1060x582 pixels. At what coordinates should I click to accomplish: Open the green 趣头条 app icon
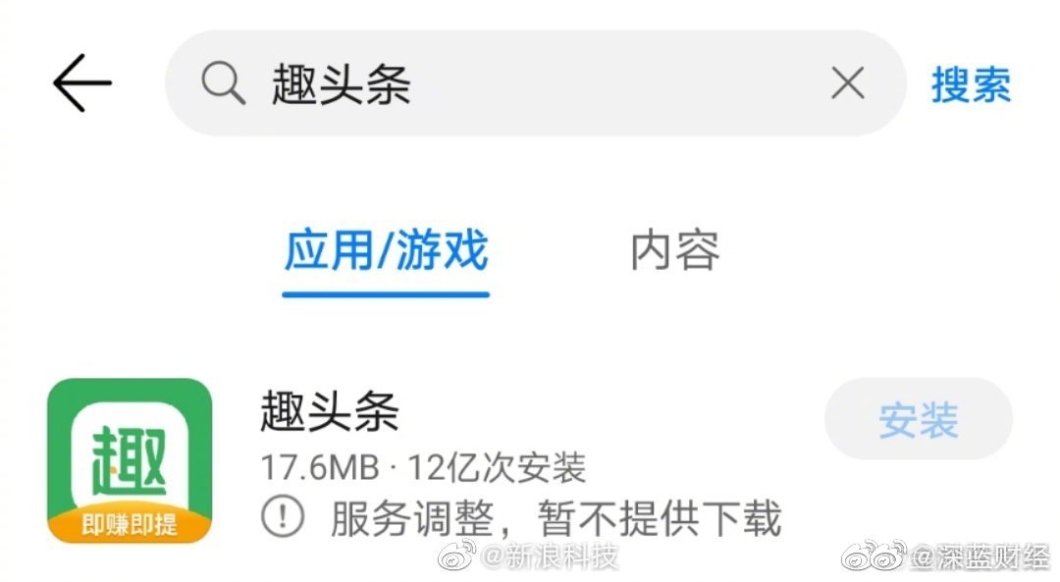tap(130, 460)
